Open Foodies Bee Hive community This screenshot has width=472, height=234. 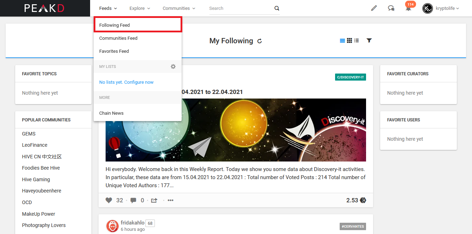(41, 168)
